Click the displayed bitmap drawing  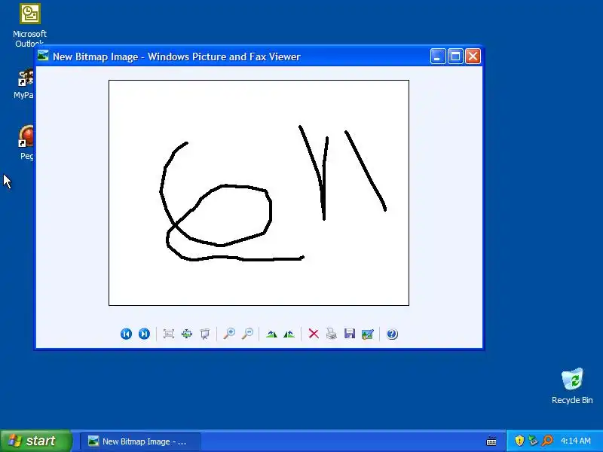pyautogui.click(x=259, y=193)
